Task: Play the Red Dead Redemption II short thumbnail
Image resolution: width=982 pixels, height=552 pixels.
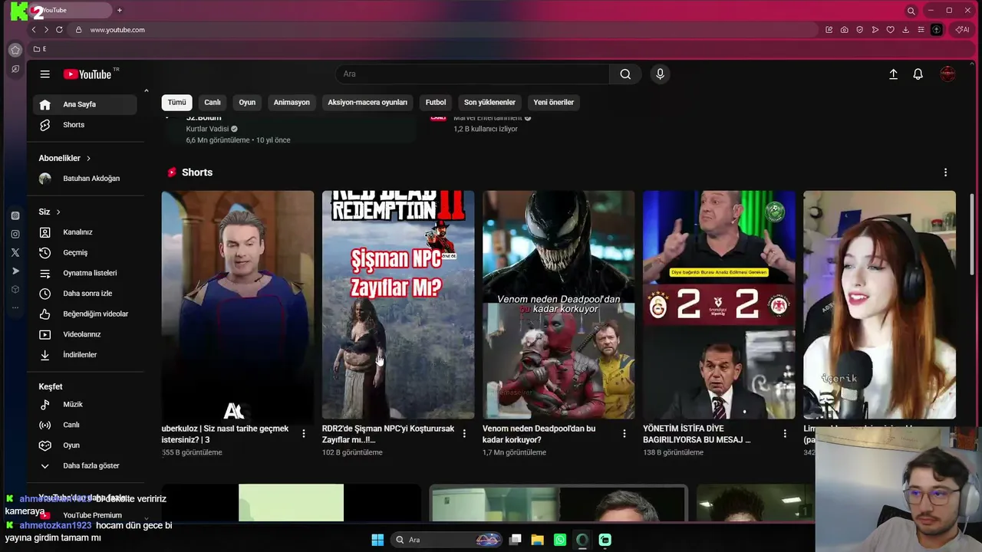Action: click(398, 304)
